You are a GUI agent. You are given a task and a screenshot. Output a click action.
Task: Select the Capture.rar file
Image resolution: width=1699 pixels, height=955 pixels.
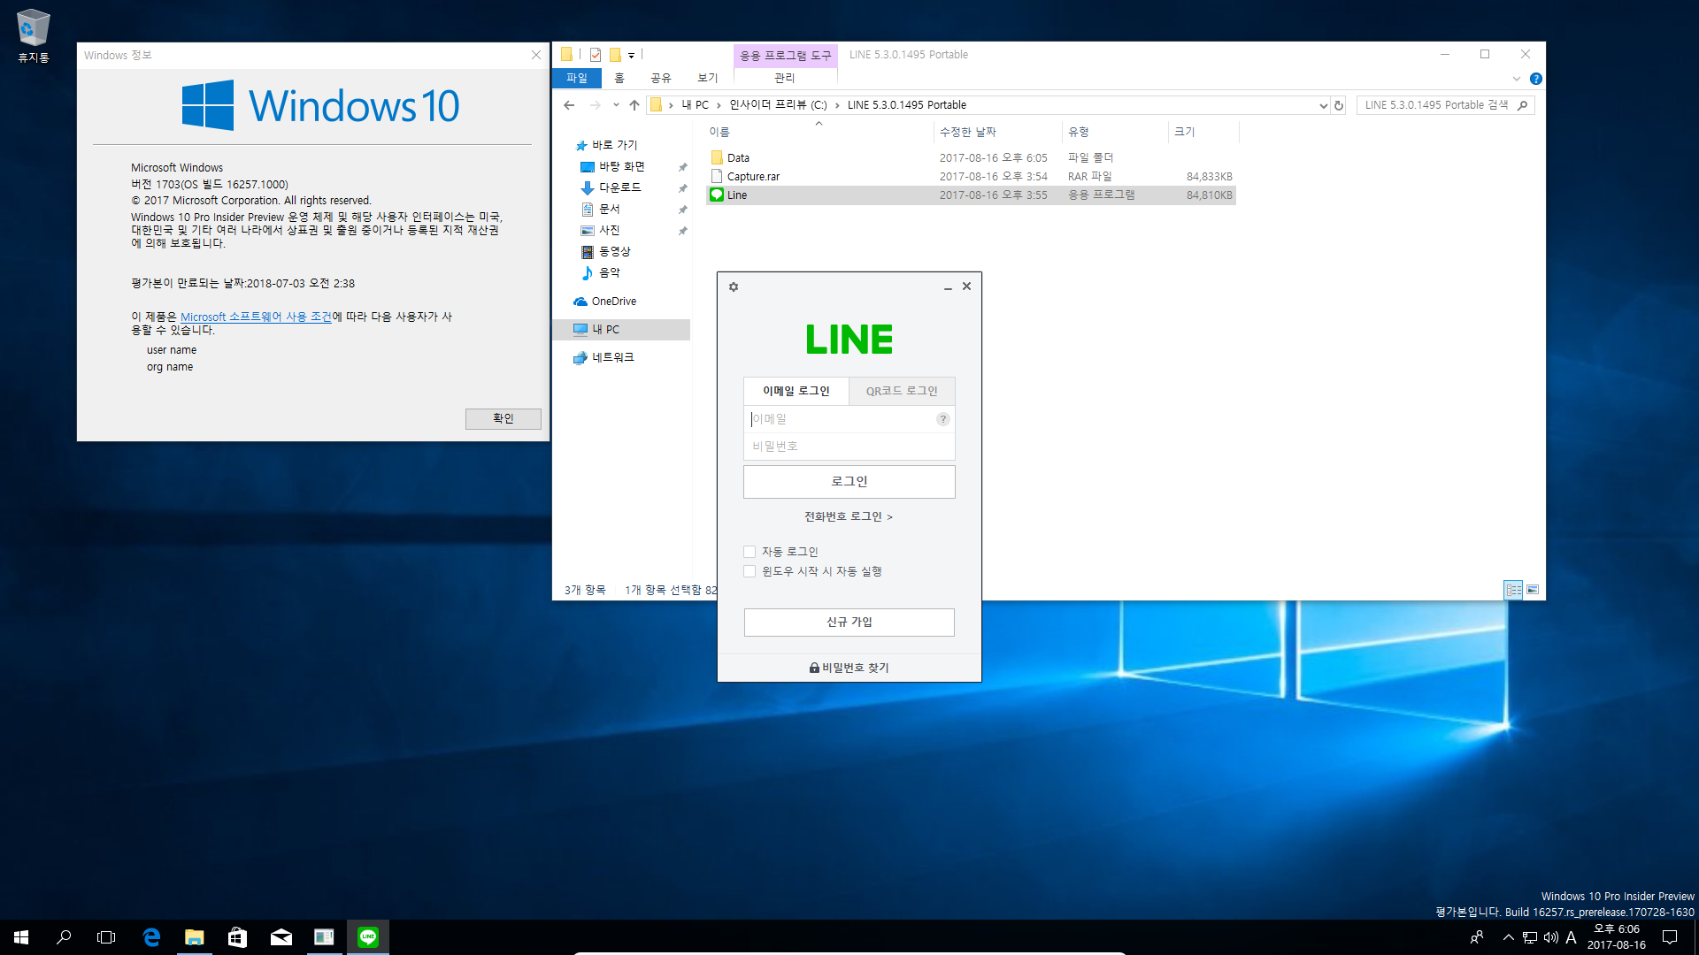coord(971,177)
